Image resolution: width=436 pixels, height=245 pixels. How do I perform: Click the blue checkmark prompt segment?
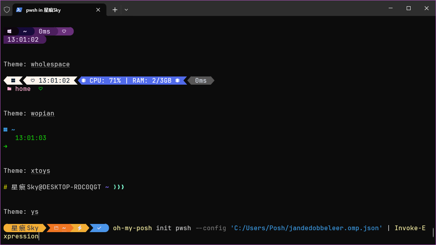click(x=99, y=228)
